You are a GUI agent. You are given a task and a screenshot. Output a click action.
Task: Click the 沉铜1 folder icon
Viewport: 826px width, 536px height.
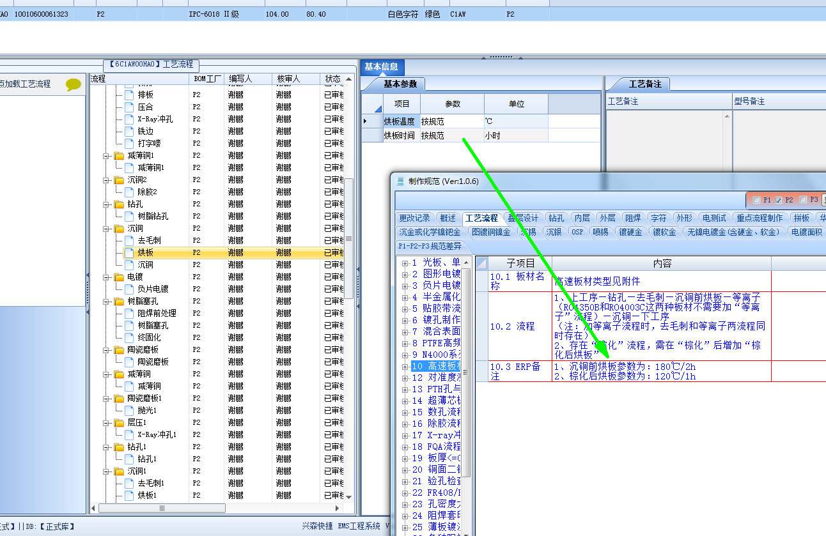click(119, 471)
